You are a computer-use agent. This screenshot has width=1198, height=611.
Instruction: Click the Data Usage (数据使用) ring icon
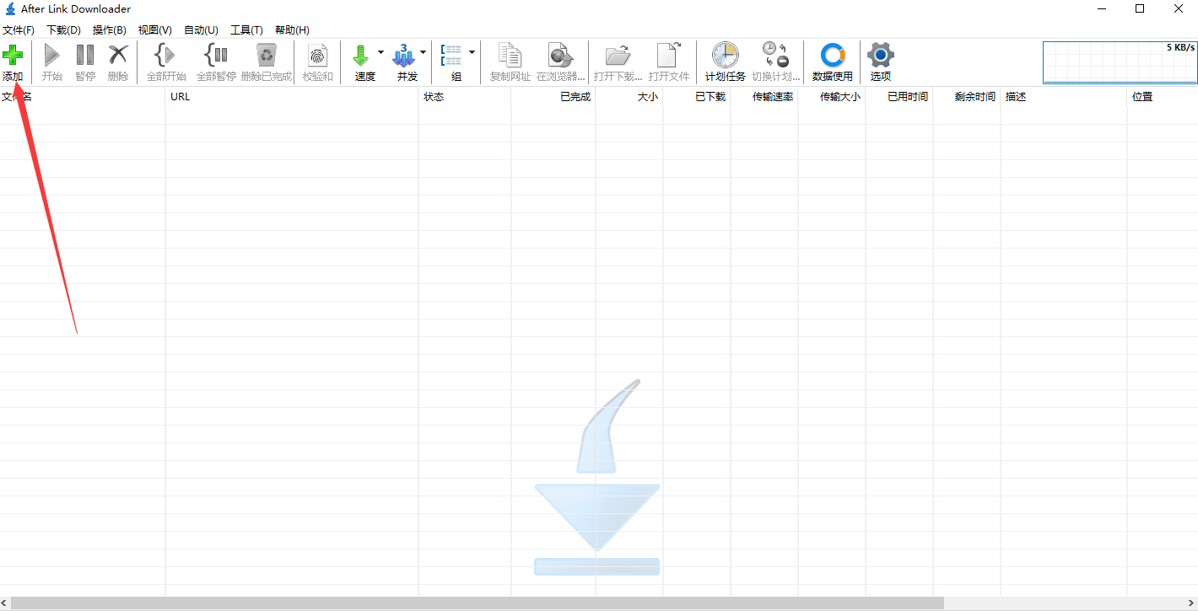[x=833, y=56]
